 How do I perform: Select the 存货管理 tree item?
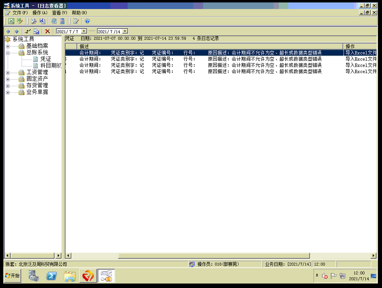click(x=37, y=85)
